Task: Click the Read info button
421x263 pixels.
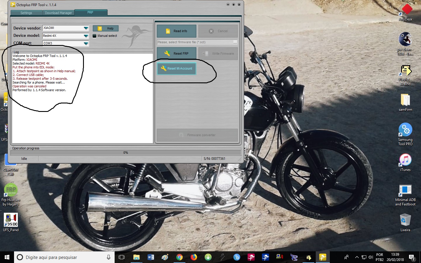Action: tap(177, 31)
